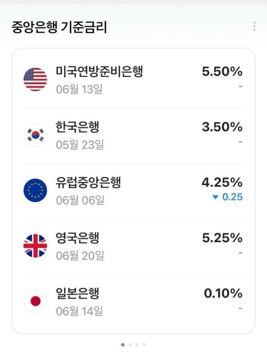The image size is (267, 356).
Task: Go to the fourth page dot
Action: [x=144, y=344]
